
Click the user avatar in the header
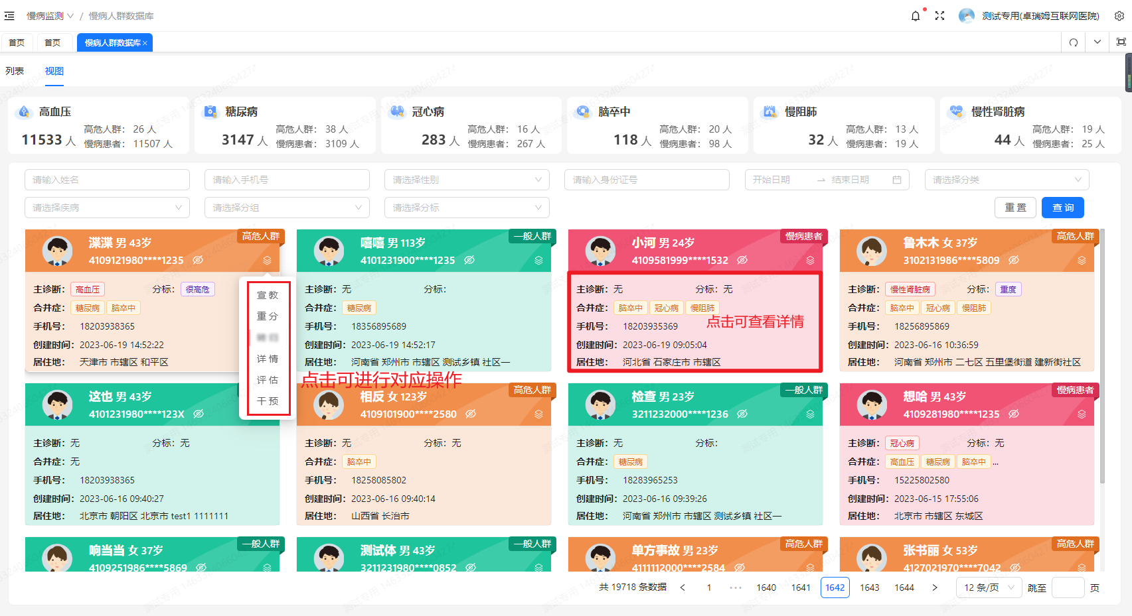(967, 16)
